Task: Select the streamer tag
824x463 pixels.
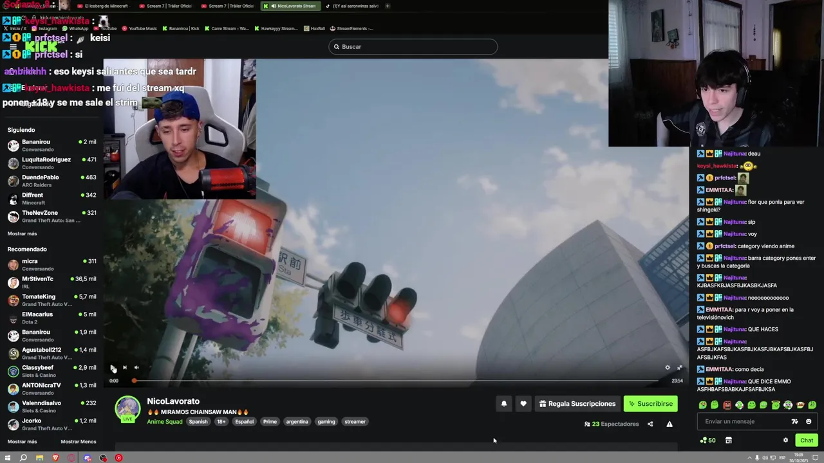Action: (x=355, y=422)
